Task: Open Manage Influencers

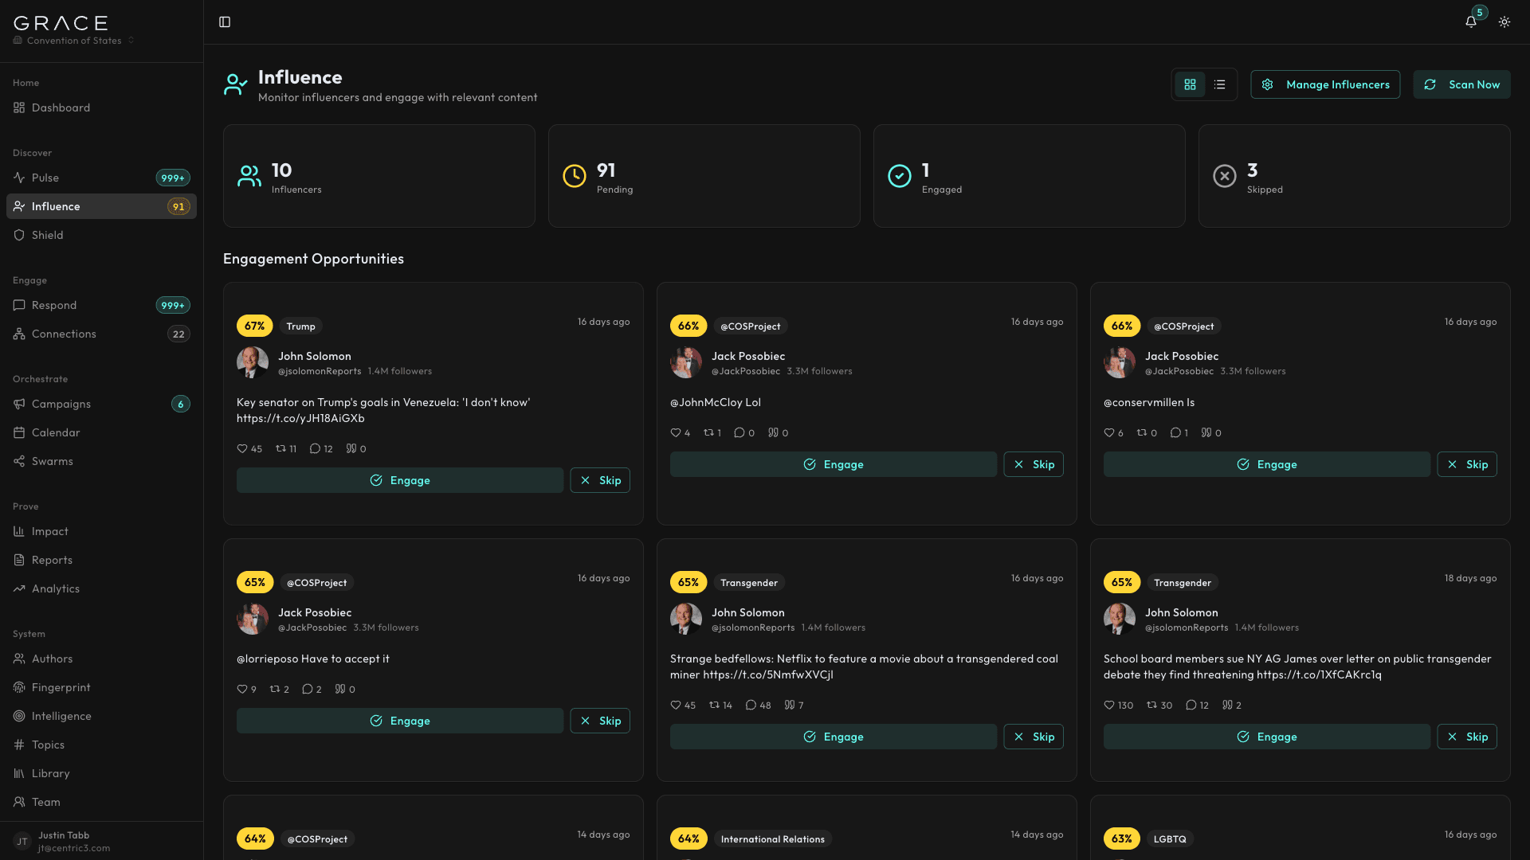Action: coord(1324,84)
